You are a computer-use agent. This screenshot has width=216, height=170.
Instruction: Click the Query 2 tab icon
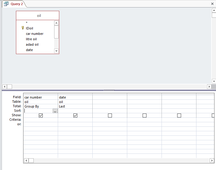[6, 4]
